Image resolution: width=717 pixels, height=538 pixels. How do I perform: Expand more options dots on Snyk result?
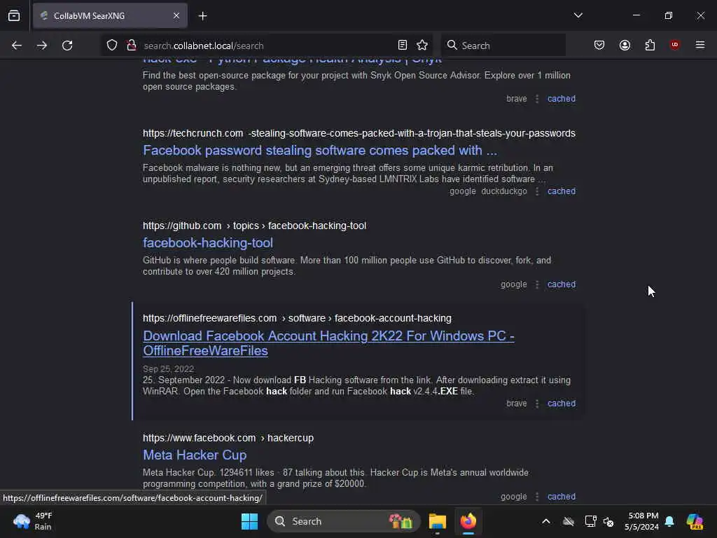click(537, 98)
